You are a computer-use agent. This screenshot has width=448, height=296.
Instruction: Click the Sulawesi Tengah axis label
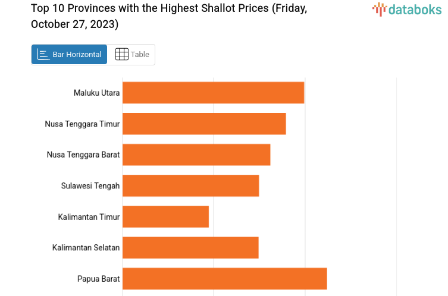coord(90,185)
